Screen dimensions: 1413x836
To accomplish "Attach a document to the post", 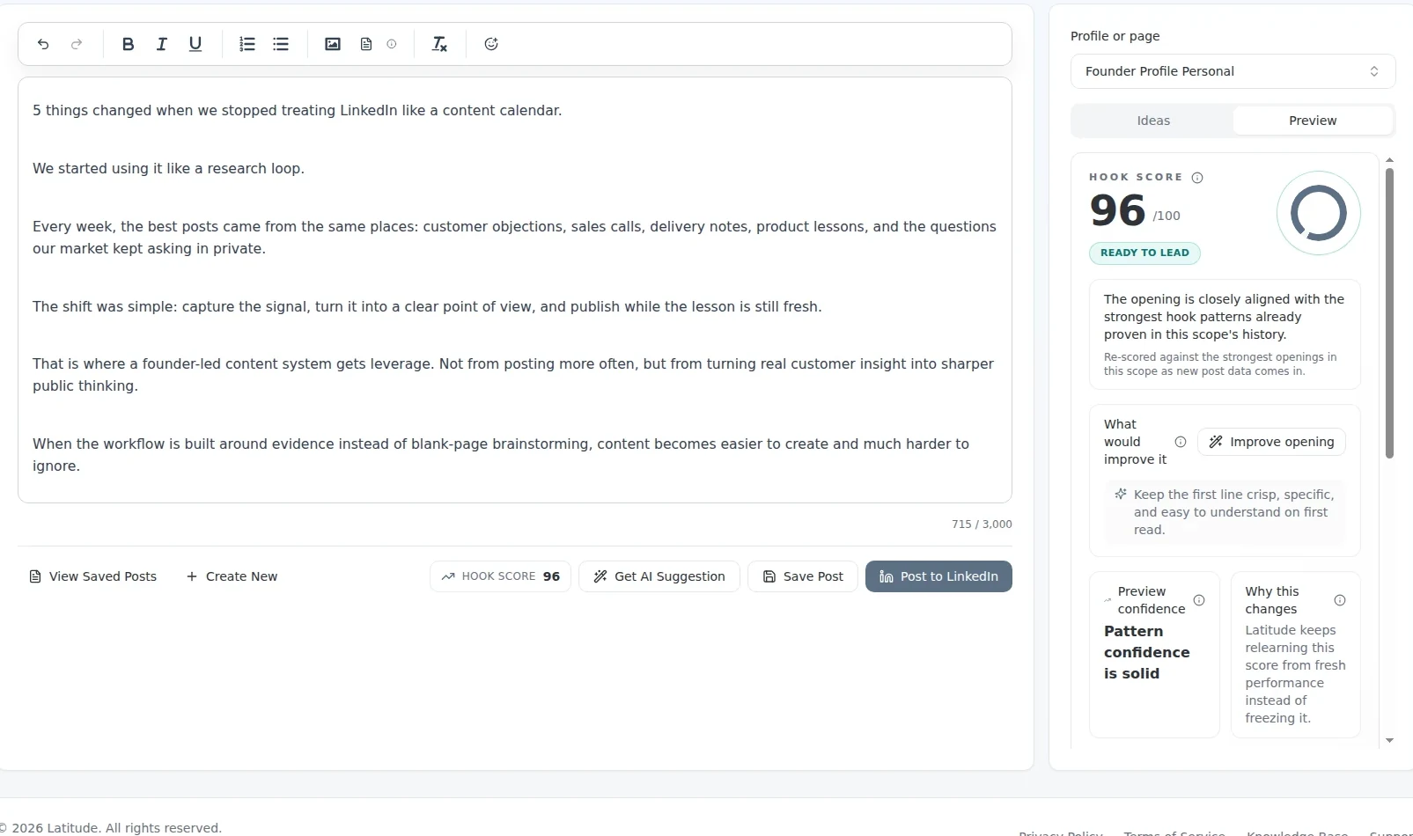I will pyautogui.click(x=366, y=44).
